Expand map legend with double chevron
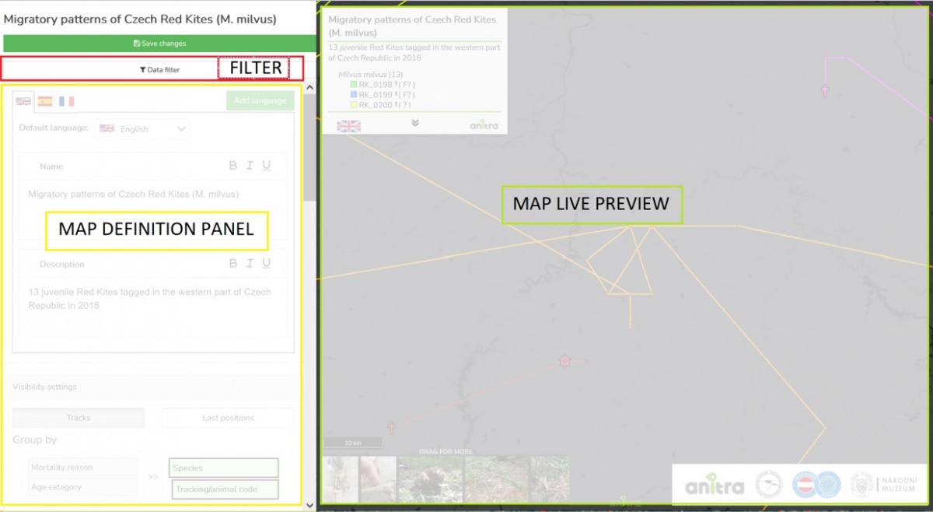Viewport: 933px width, 512px height. [415, 123]
